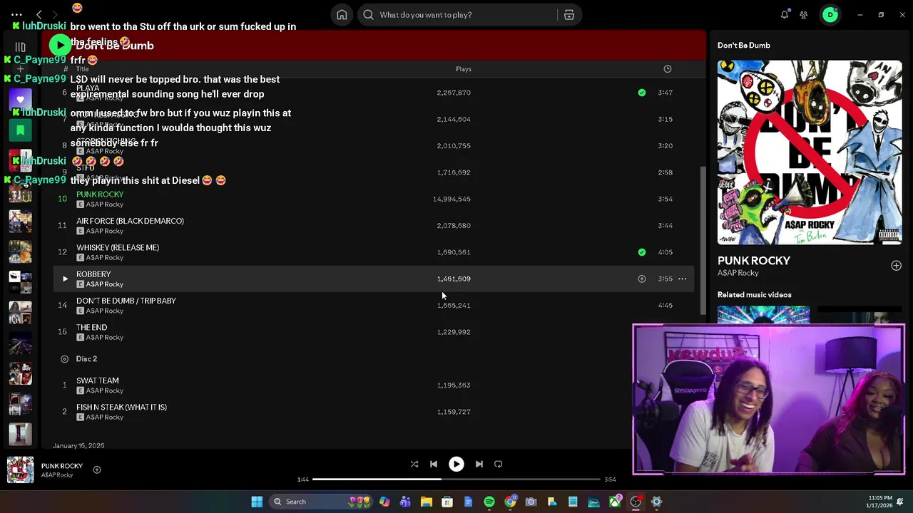Open Don't Be Dumb title in right panel
Screen dimensions: 913x513
[x=744, y=46]
